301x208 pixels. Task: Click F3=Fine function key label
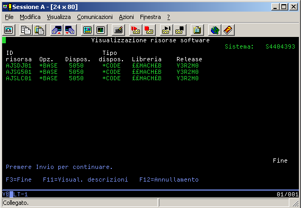coord(19,179)
